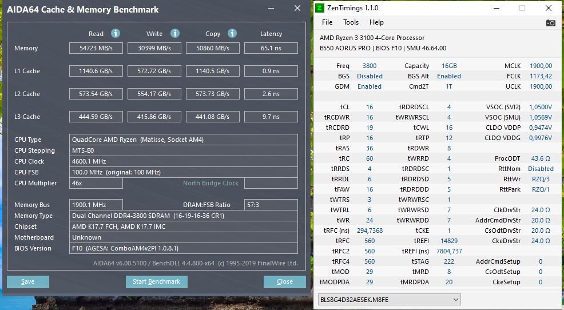Click the CPU Multiplier field 46x
This screenshot has height=310, width=564.
(x=96, y=183)
